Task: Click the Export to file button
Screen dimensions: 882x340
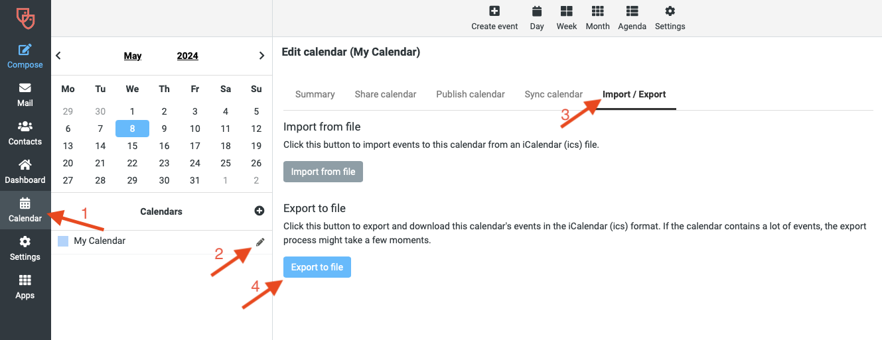Action: click(317, 267)
